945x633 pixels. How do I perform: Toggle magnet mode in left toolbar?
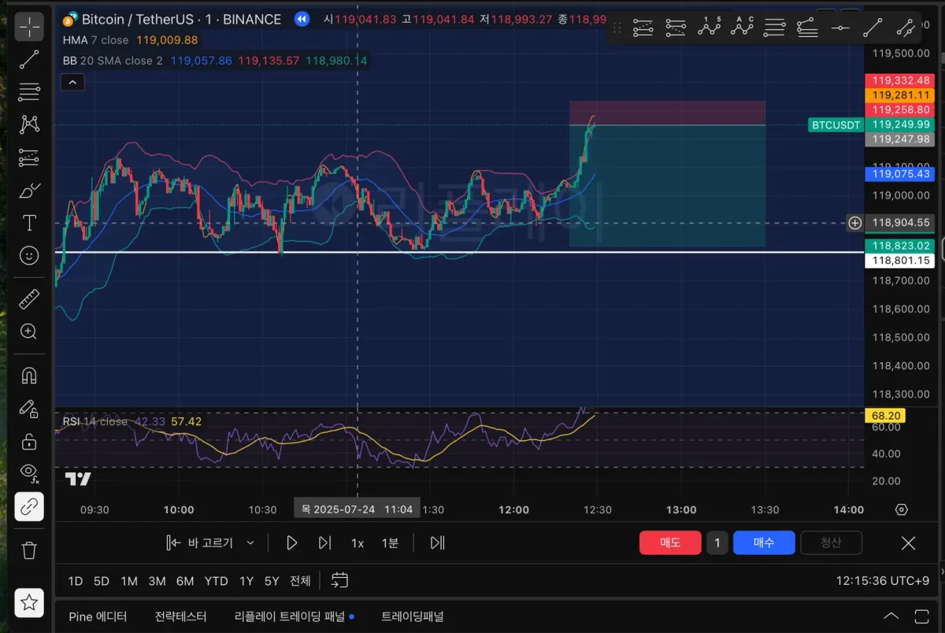(x=29, y=375)
